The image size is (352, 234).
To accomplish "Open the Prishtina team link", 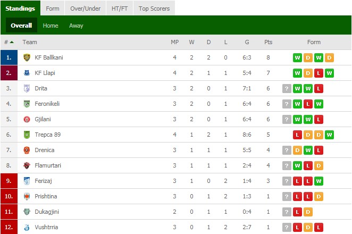I will coord(46,196).
